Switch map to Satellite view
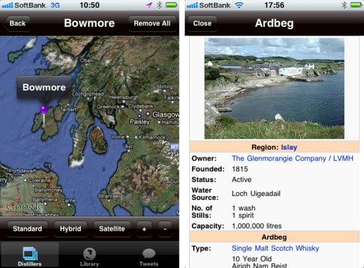Image resolution: width=364 pixels, height=268 pixels. pos(112,229)
